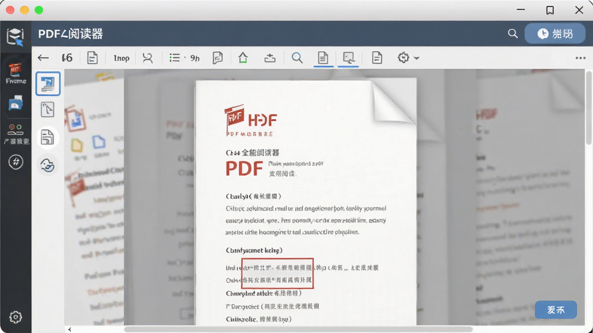Click the home toolbar icon
The height and width of the screenshot is (333, 593).
tap(243, 58)
